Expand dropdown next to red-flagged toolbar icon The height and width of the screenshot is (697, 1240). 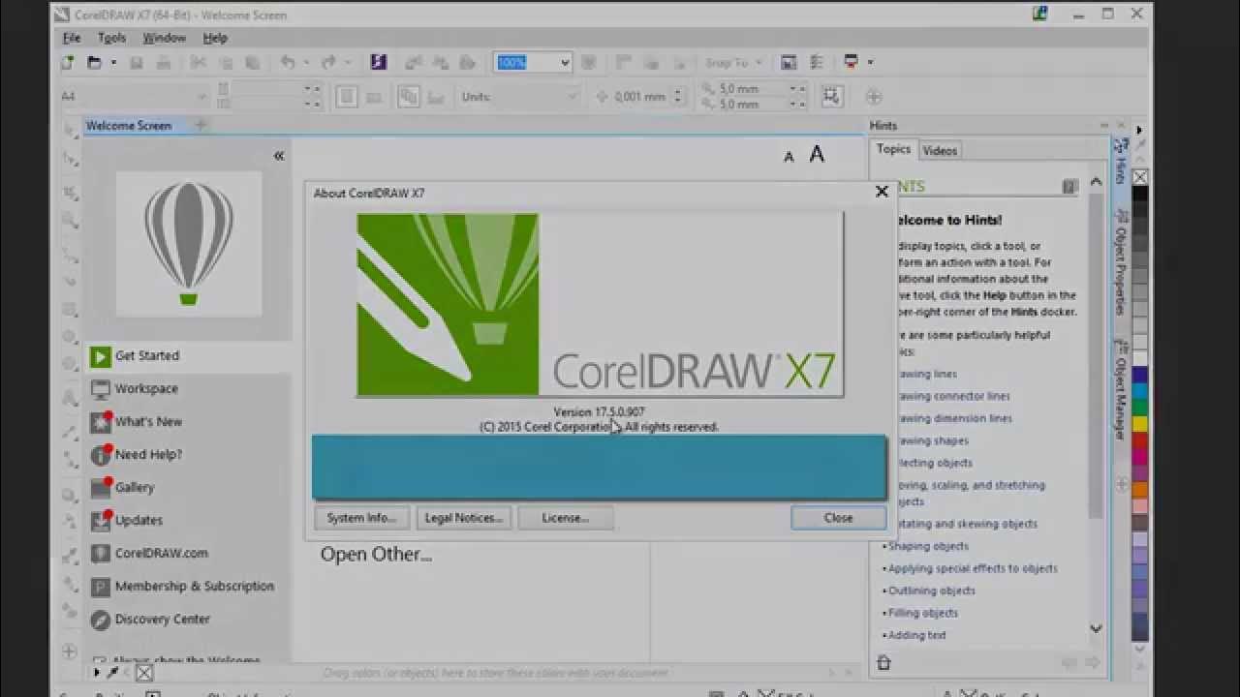tap(870, 62)
